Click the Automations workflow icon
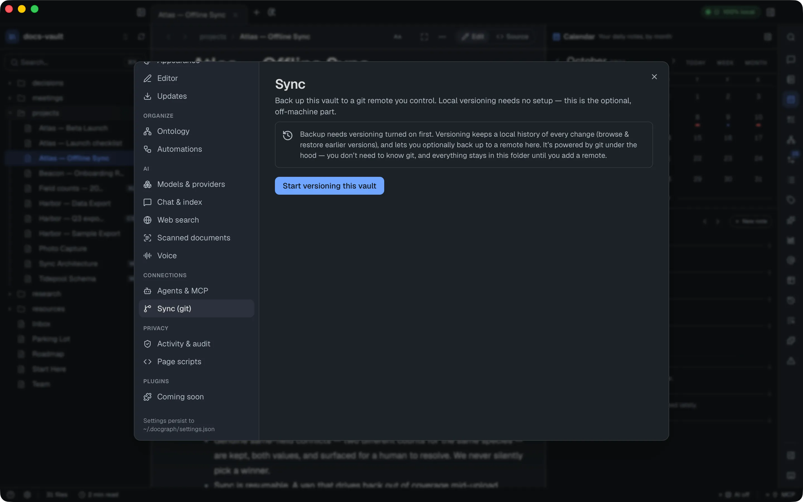Screen dimensions: 803x502 [x=147, y=149]
